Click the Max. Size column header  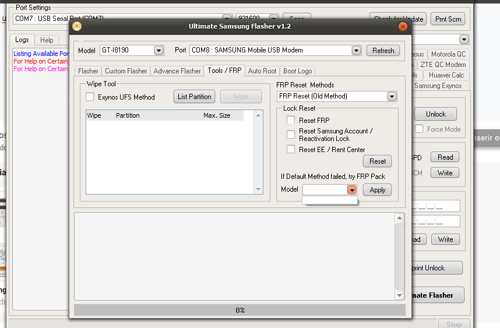point(217,115)
